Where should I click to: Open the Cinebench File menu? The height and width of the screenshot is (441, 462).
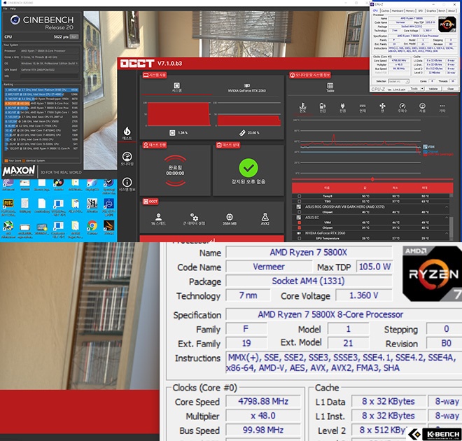tap(5, 8)
